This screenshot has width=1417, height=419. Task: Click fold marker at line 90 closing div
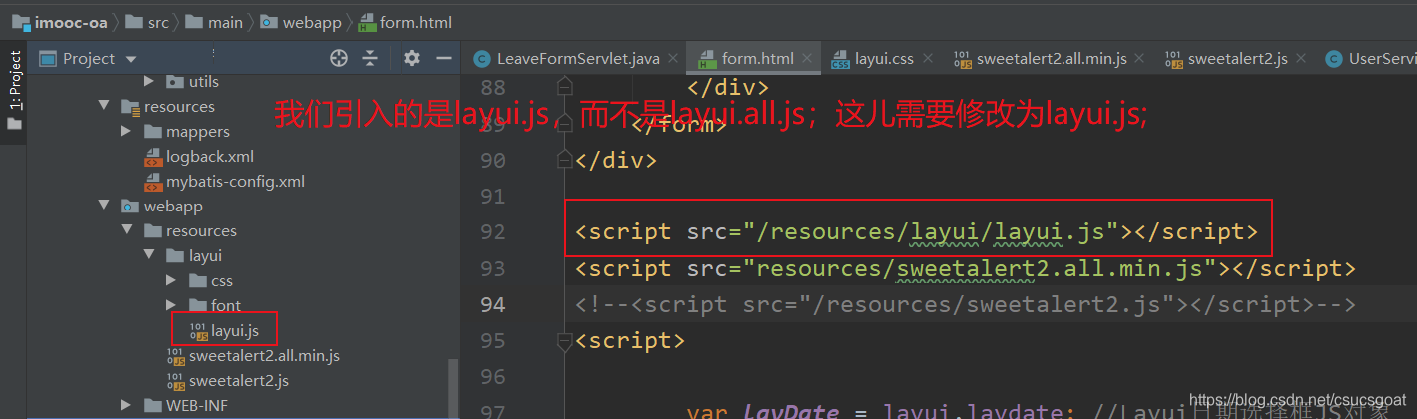(564, 159)
